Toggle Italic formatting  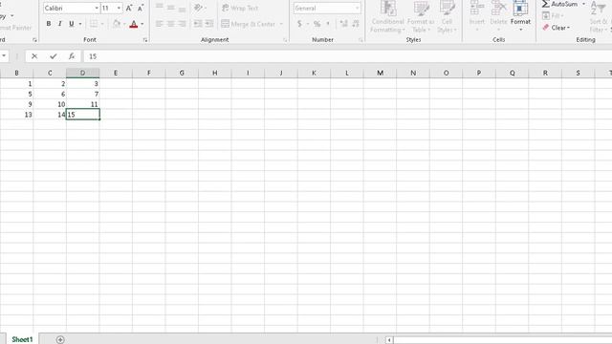59,24
